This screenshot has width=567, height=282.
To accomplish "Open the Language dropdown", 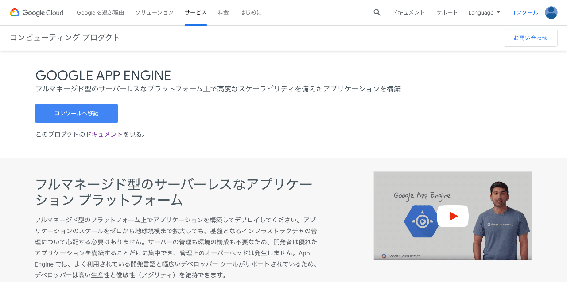I will [x=484, y=12].
